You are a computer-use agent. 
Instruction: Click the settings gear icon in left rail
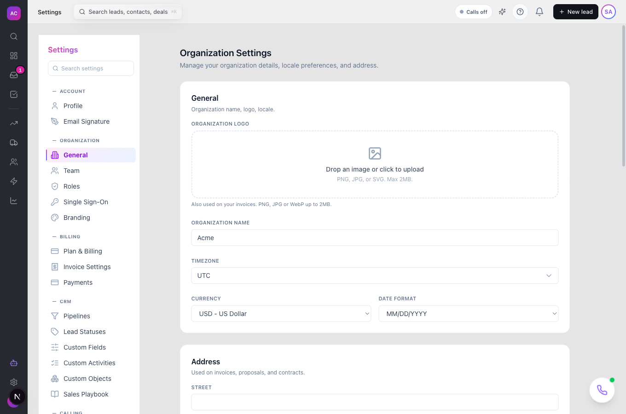click(x=14, y=382)
